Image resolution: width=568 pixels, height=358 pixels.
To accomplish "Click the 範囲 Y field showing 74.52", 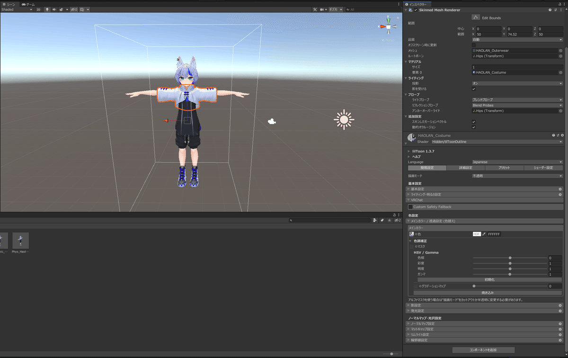I will (x=520, y=34).
